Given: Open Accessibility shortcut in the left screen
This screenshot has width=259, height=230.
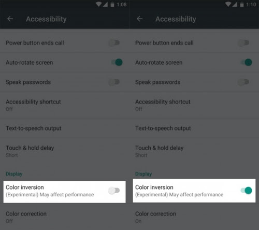Looking at the screenshot, I should pyautogui.click(x=65, y=105).
